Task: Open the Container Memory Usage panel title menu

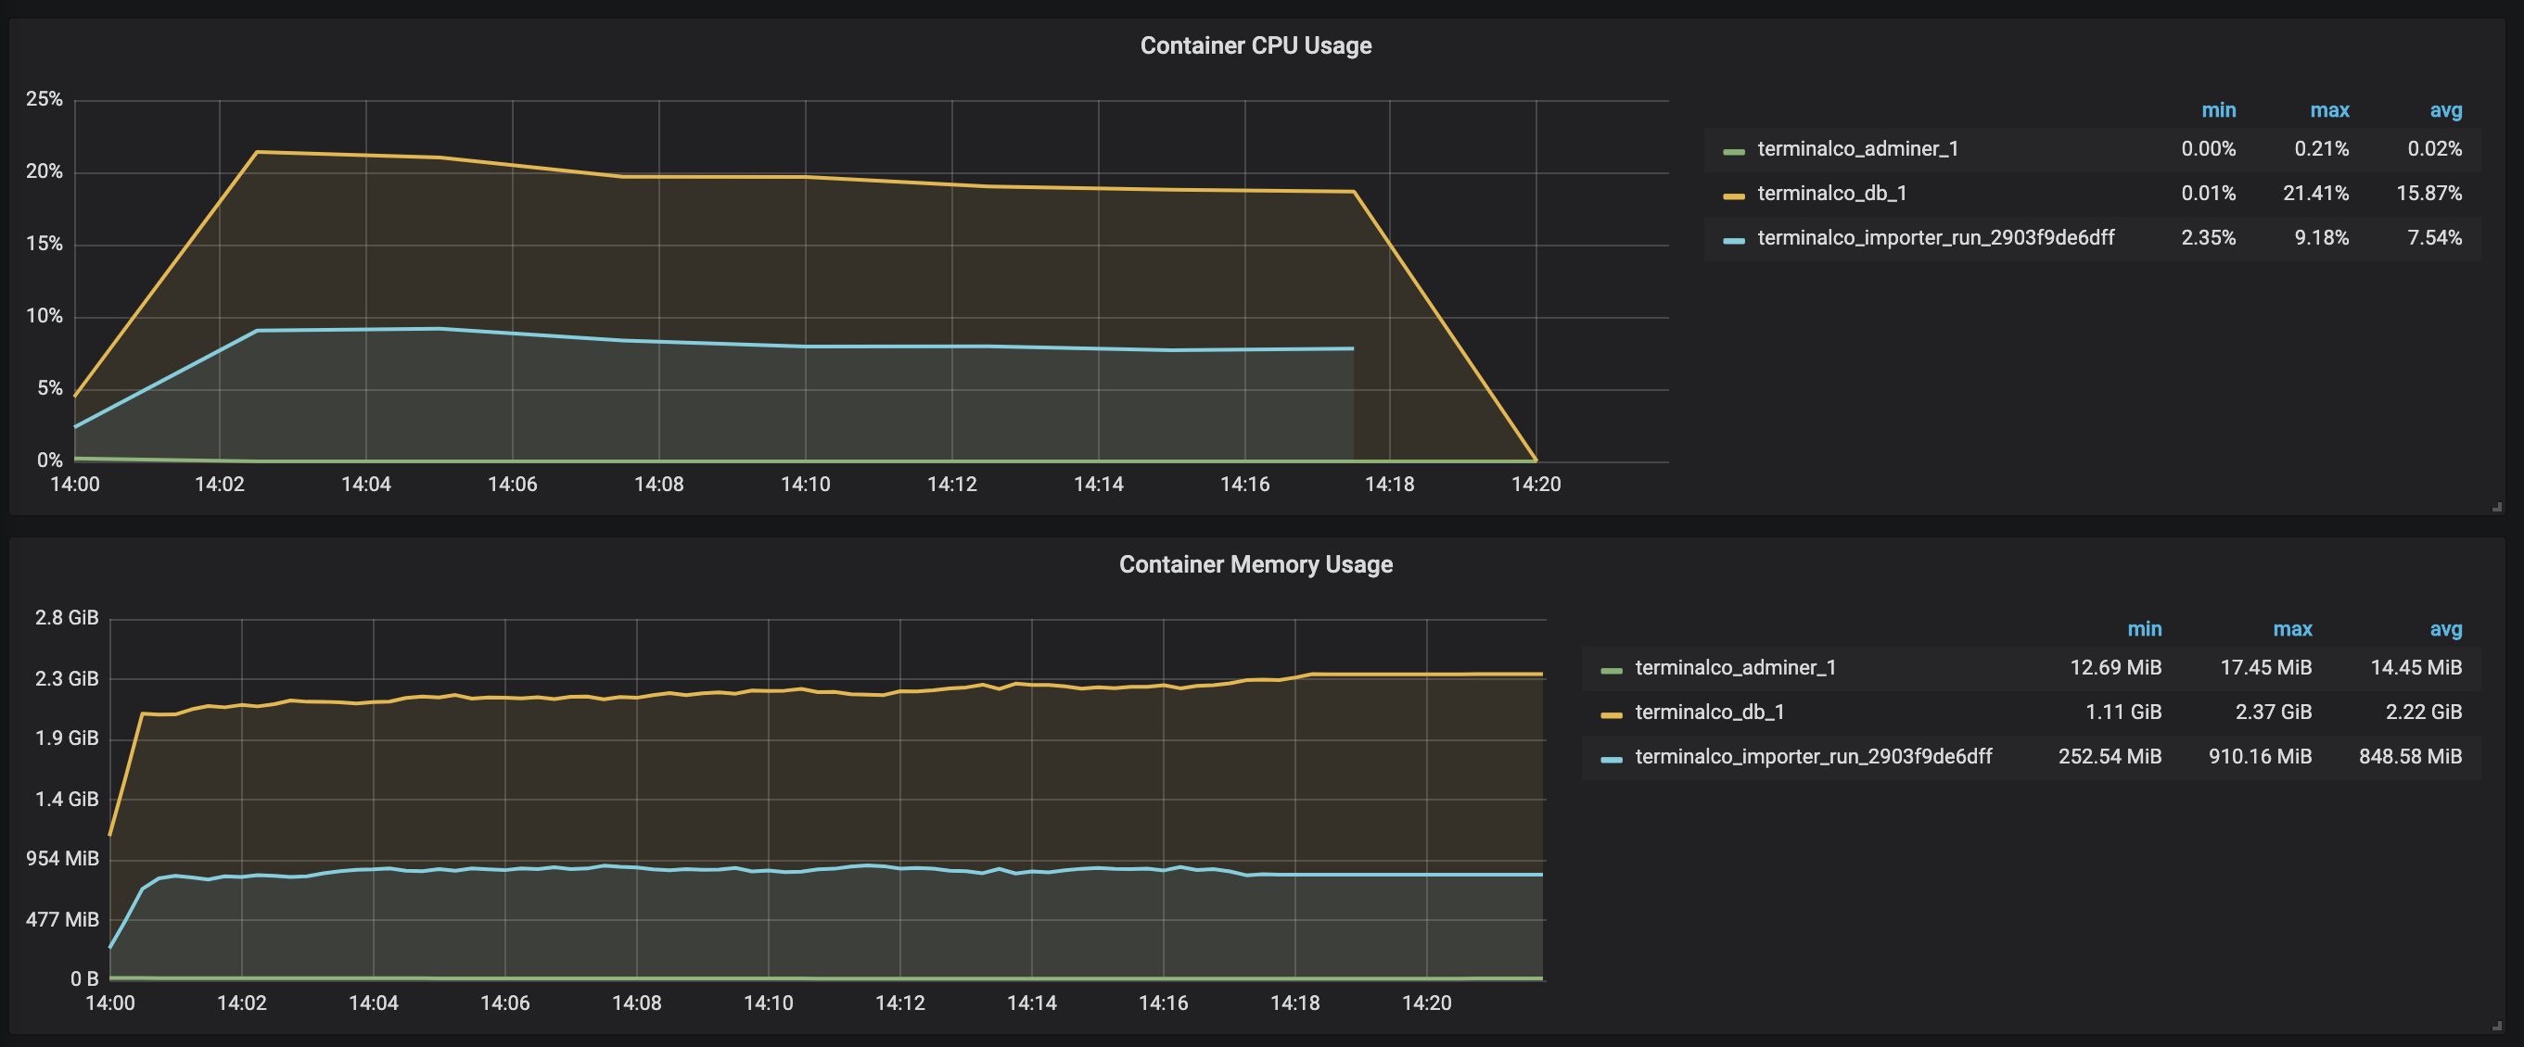Action: tap(1256, 564)
